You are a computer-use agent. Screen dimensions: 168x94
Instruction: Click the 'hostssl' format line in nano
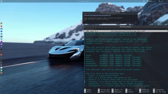point(113,60)
